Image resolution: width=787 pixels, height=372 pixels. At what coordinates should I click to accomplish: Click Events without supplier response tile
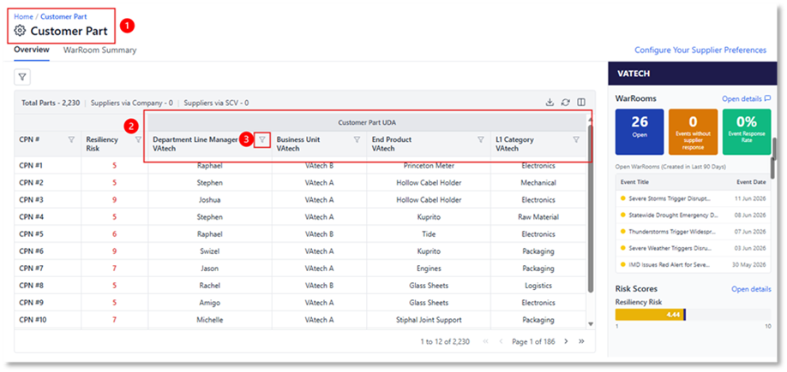[x=694, y=132]
